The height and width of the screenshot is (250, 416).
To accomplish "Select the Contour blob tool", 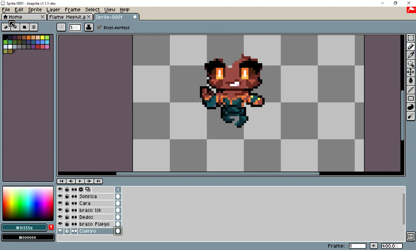I will click(x=411, y=107).
